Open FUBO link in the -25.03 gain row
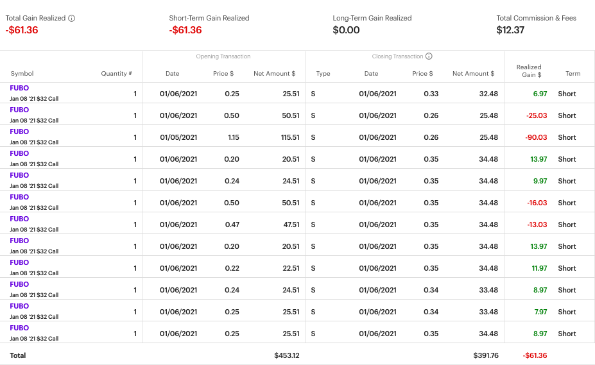 pyautogui.click(x=19, y=110)
